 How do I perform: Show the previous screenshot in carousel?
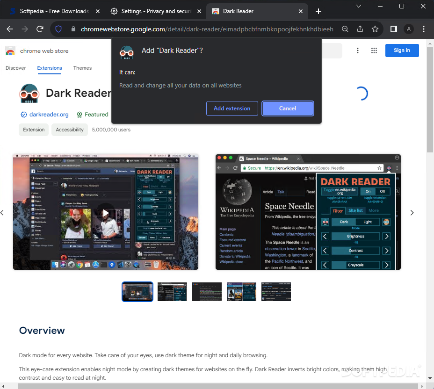pos(2,213)
